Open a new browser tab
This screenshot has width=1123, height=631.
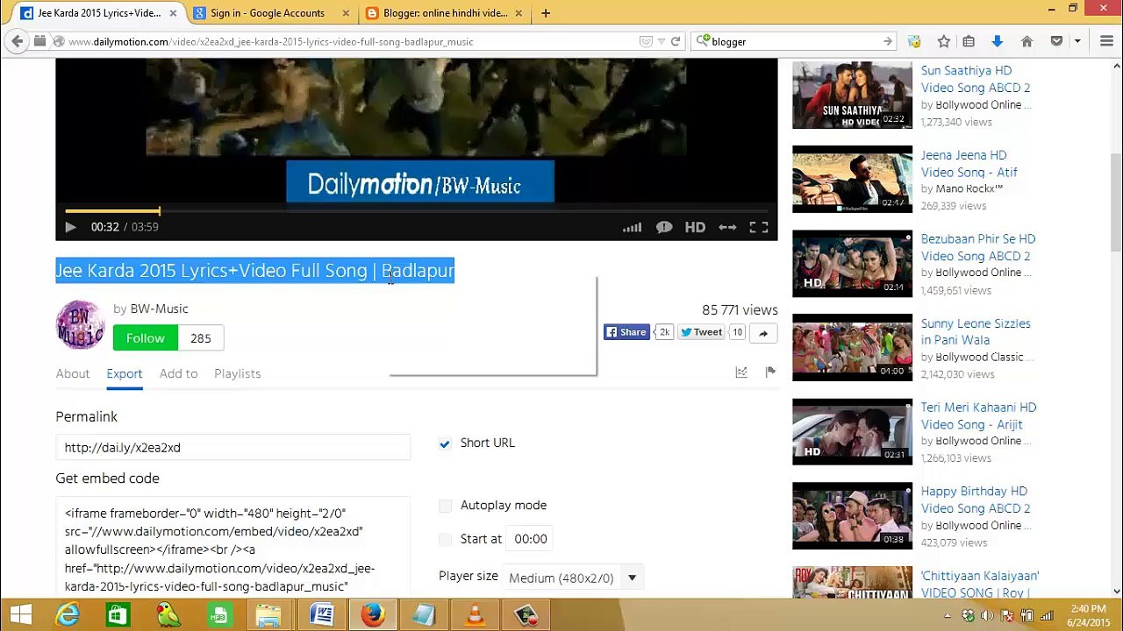546,13
